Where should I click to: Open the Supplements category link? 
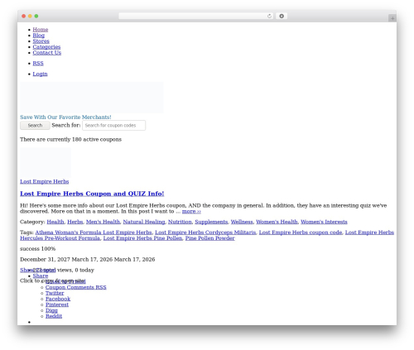pos(211,222)
